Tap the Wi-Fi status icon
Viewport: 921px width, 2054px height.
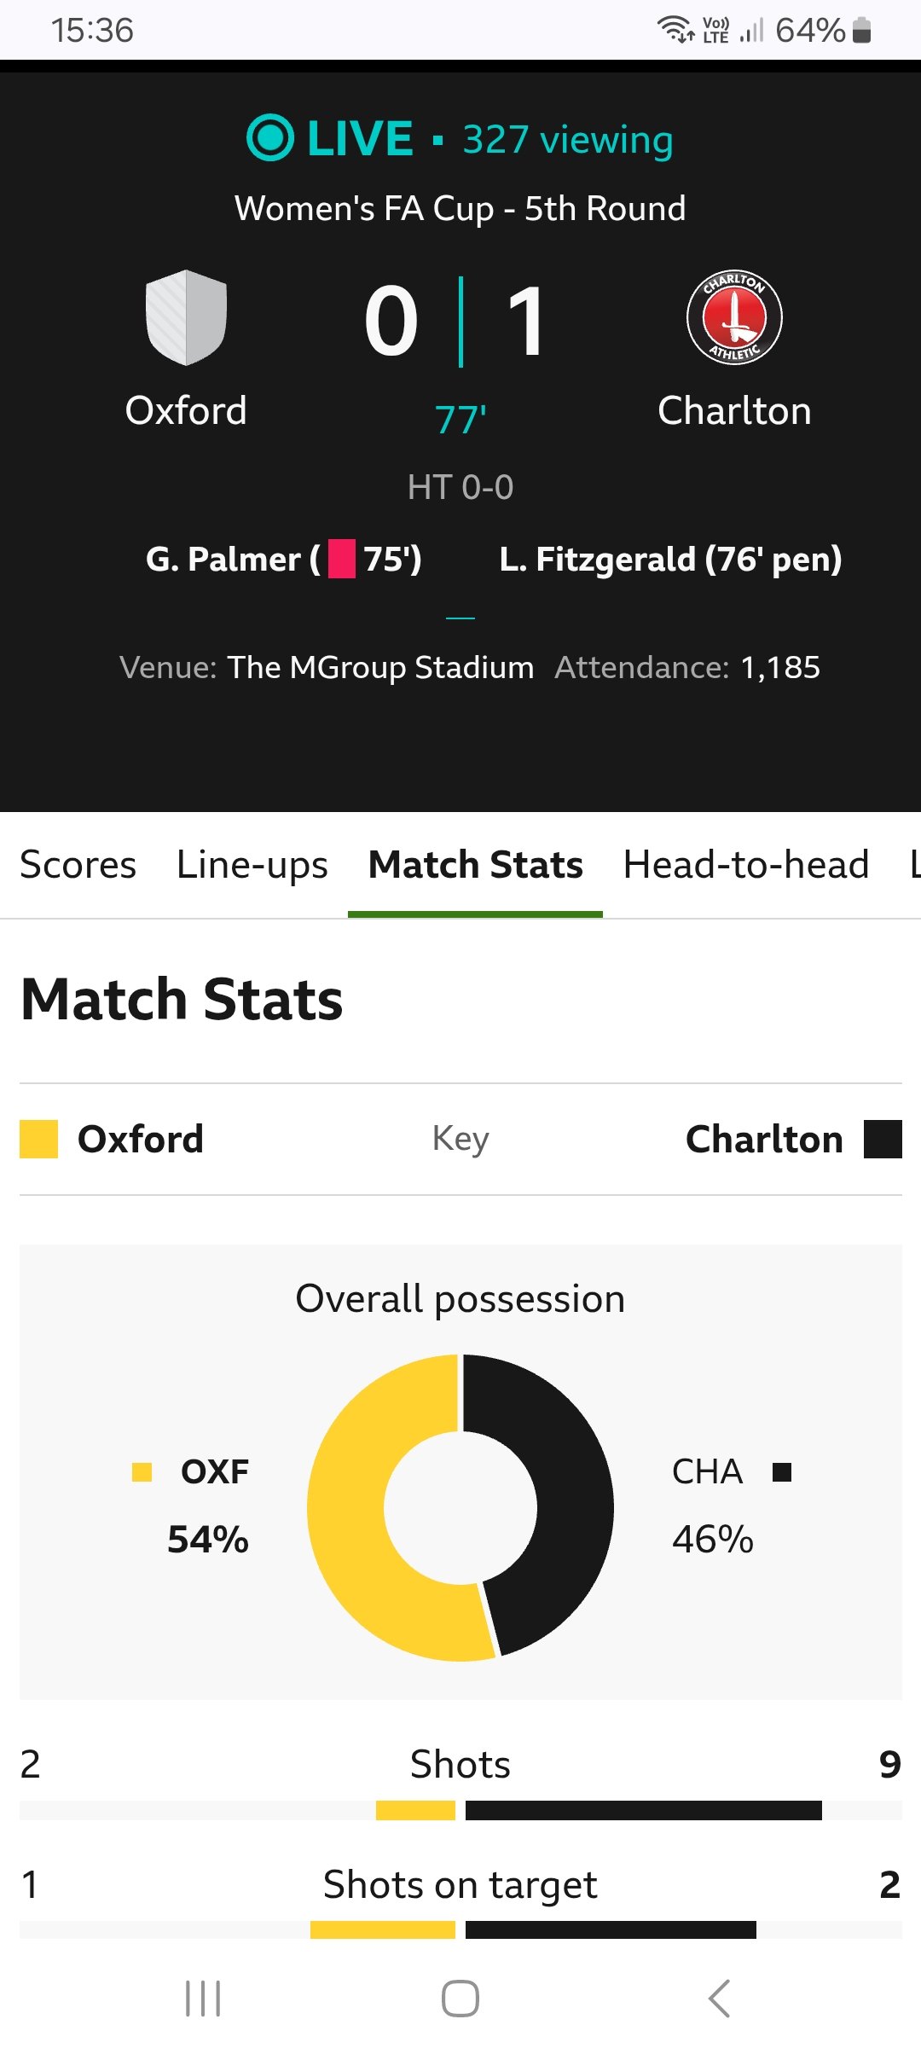point(675,29)
